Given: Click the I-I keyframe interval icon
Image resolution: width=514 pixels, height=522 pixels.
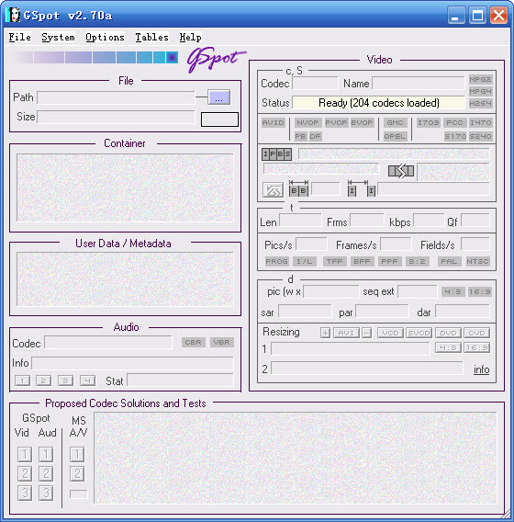Looking at the screenshot, I should pos(362,188).
